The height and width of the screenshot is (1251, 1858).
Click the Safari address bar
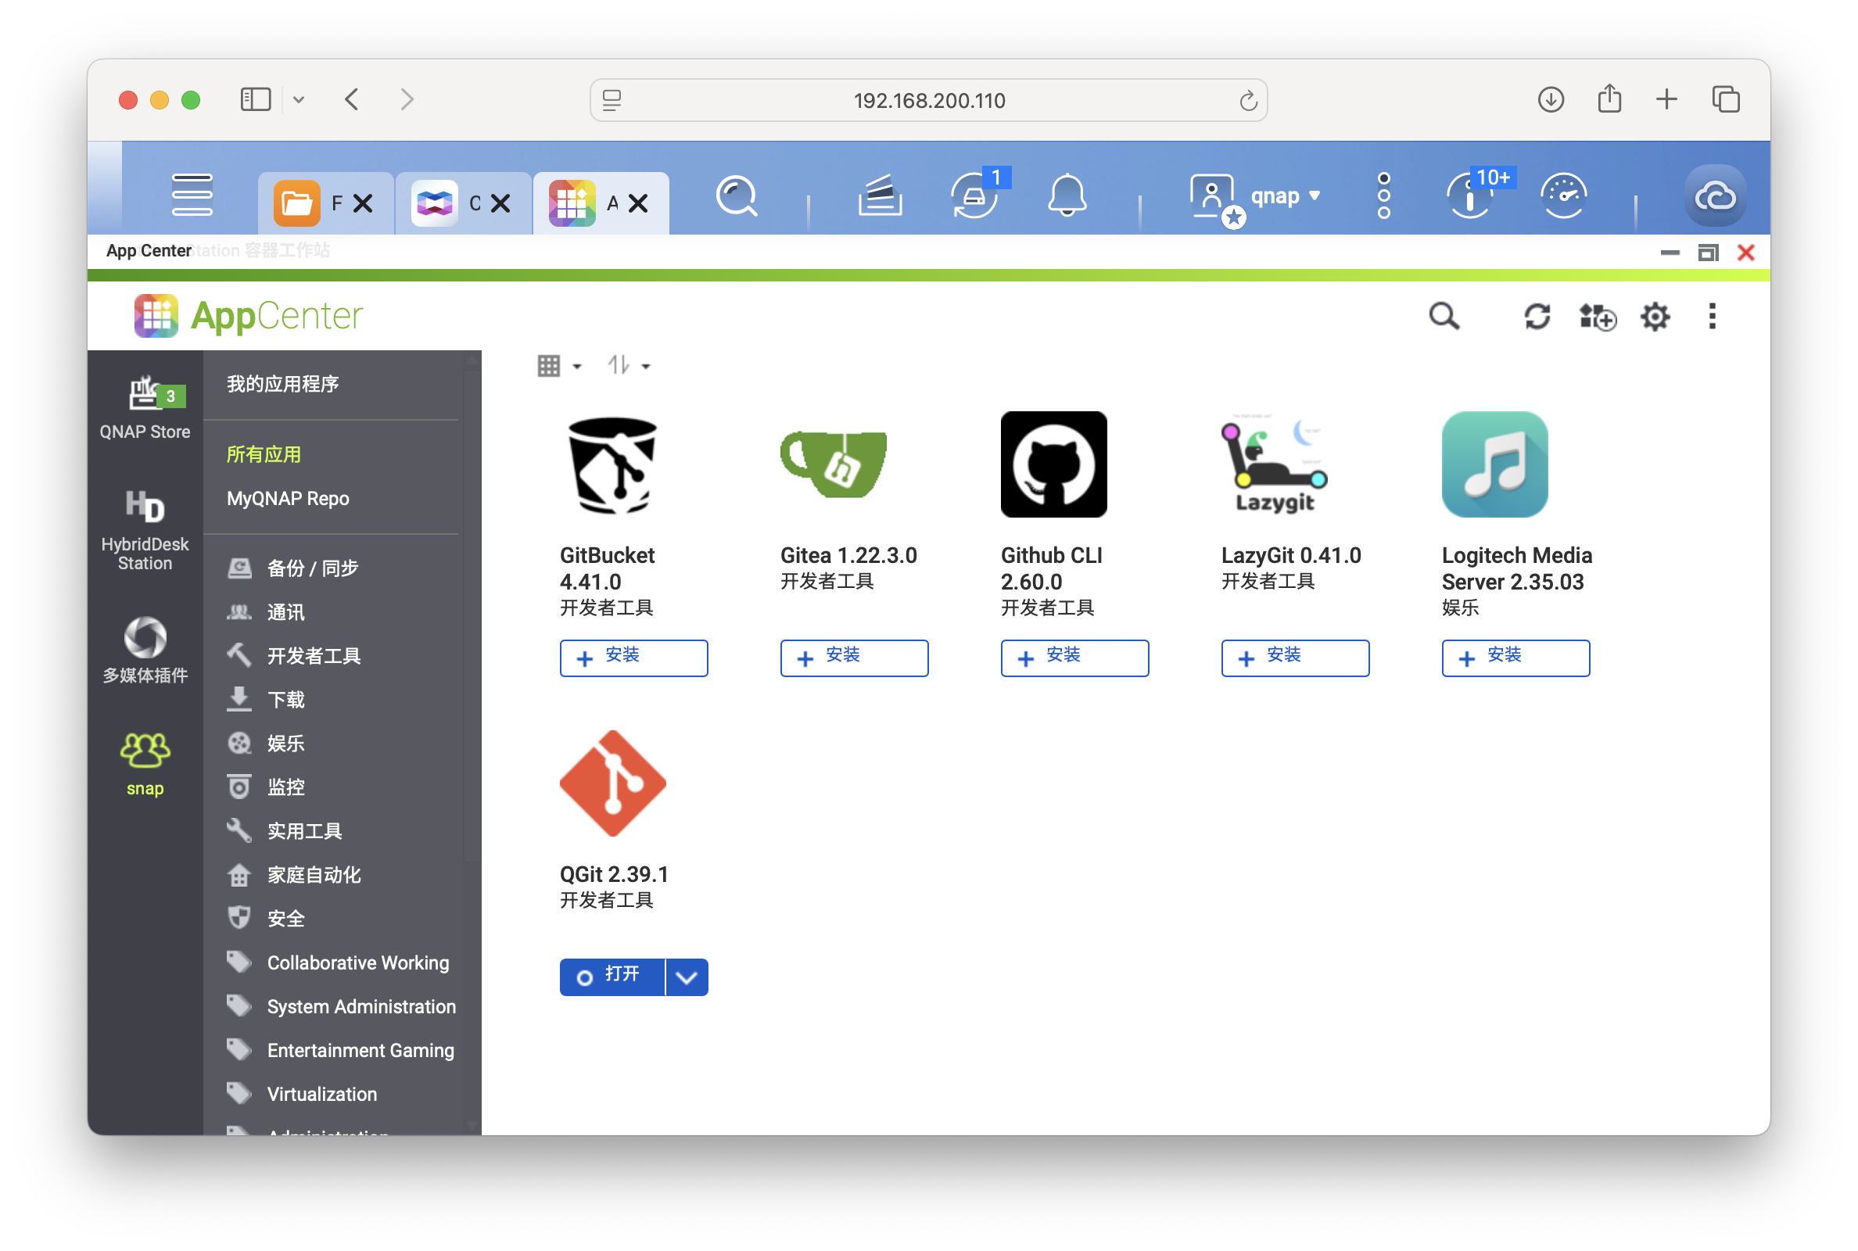pyautogui.click(x=928, y=101)
